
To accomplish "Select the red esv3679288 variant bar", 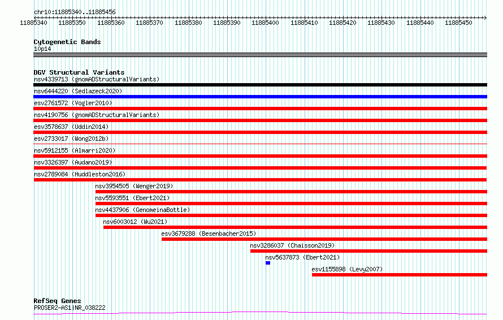I will click(x=324, y=239).
